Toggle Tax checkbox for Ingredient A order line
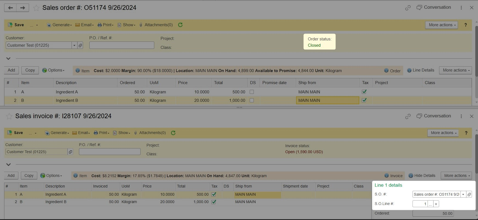This screenshot has width=478, height=220. (x=364, y=92)
